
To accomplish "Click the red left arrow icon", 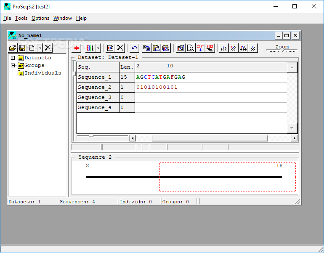I will 76,48.
